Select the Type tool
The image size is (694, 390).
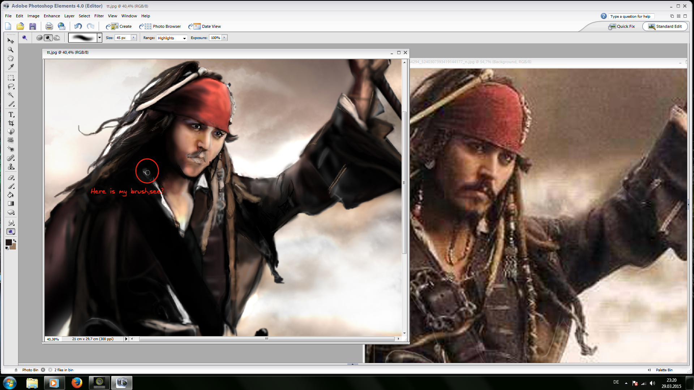[11, 114]
